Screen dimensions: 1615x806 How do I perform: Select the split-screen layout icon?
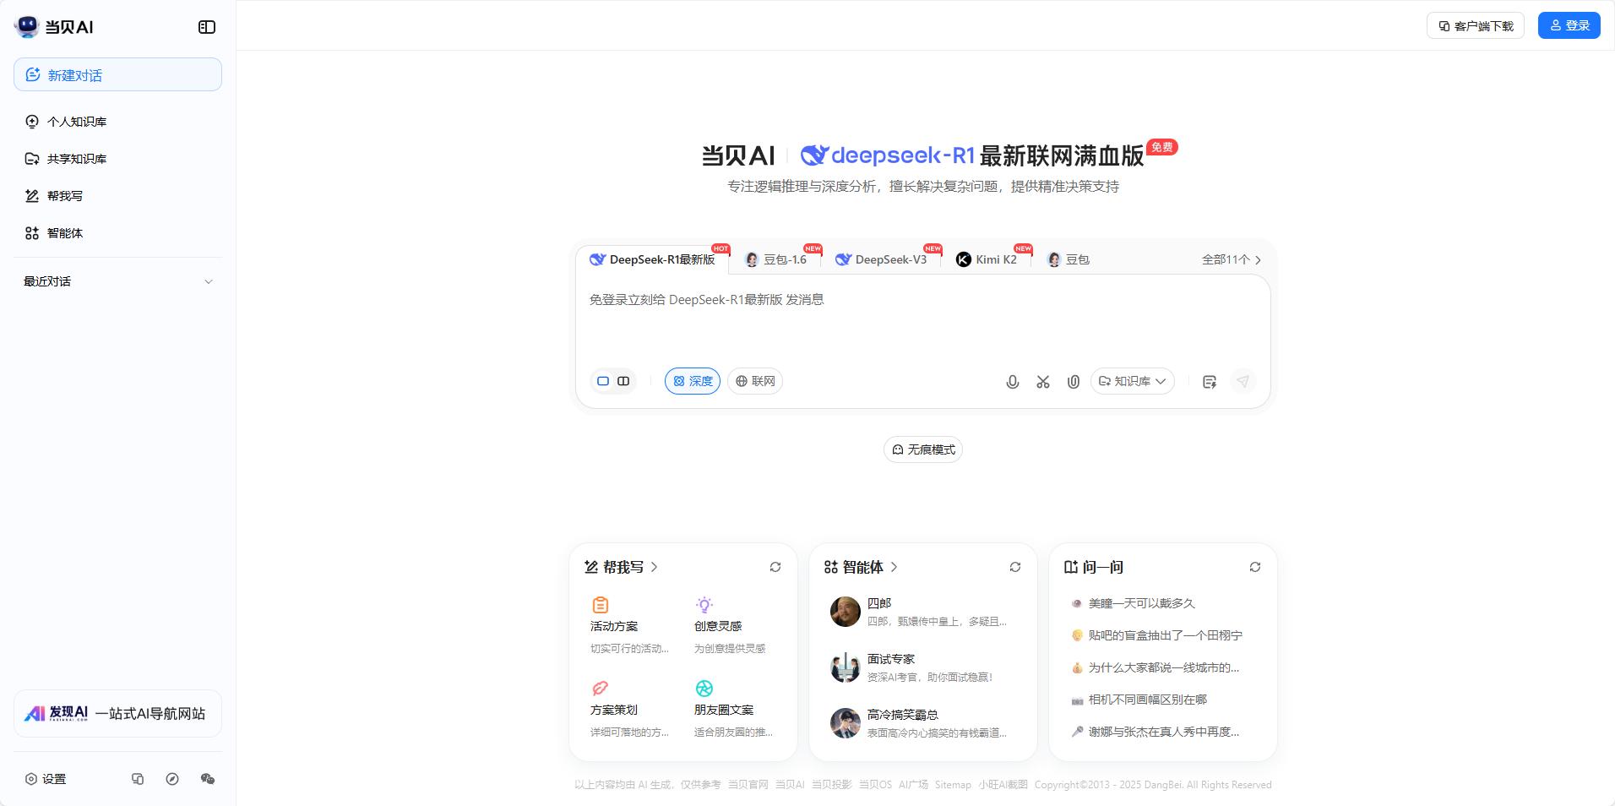[x=623, y=381]
